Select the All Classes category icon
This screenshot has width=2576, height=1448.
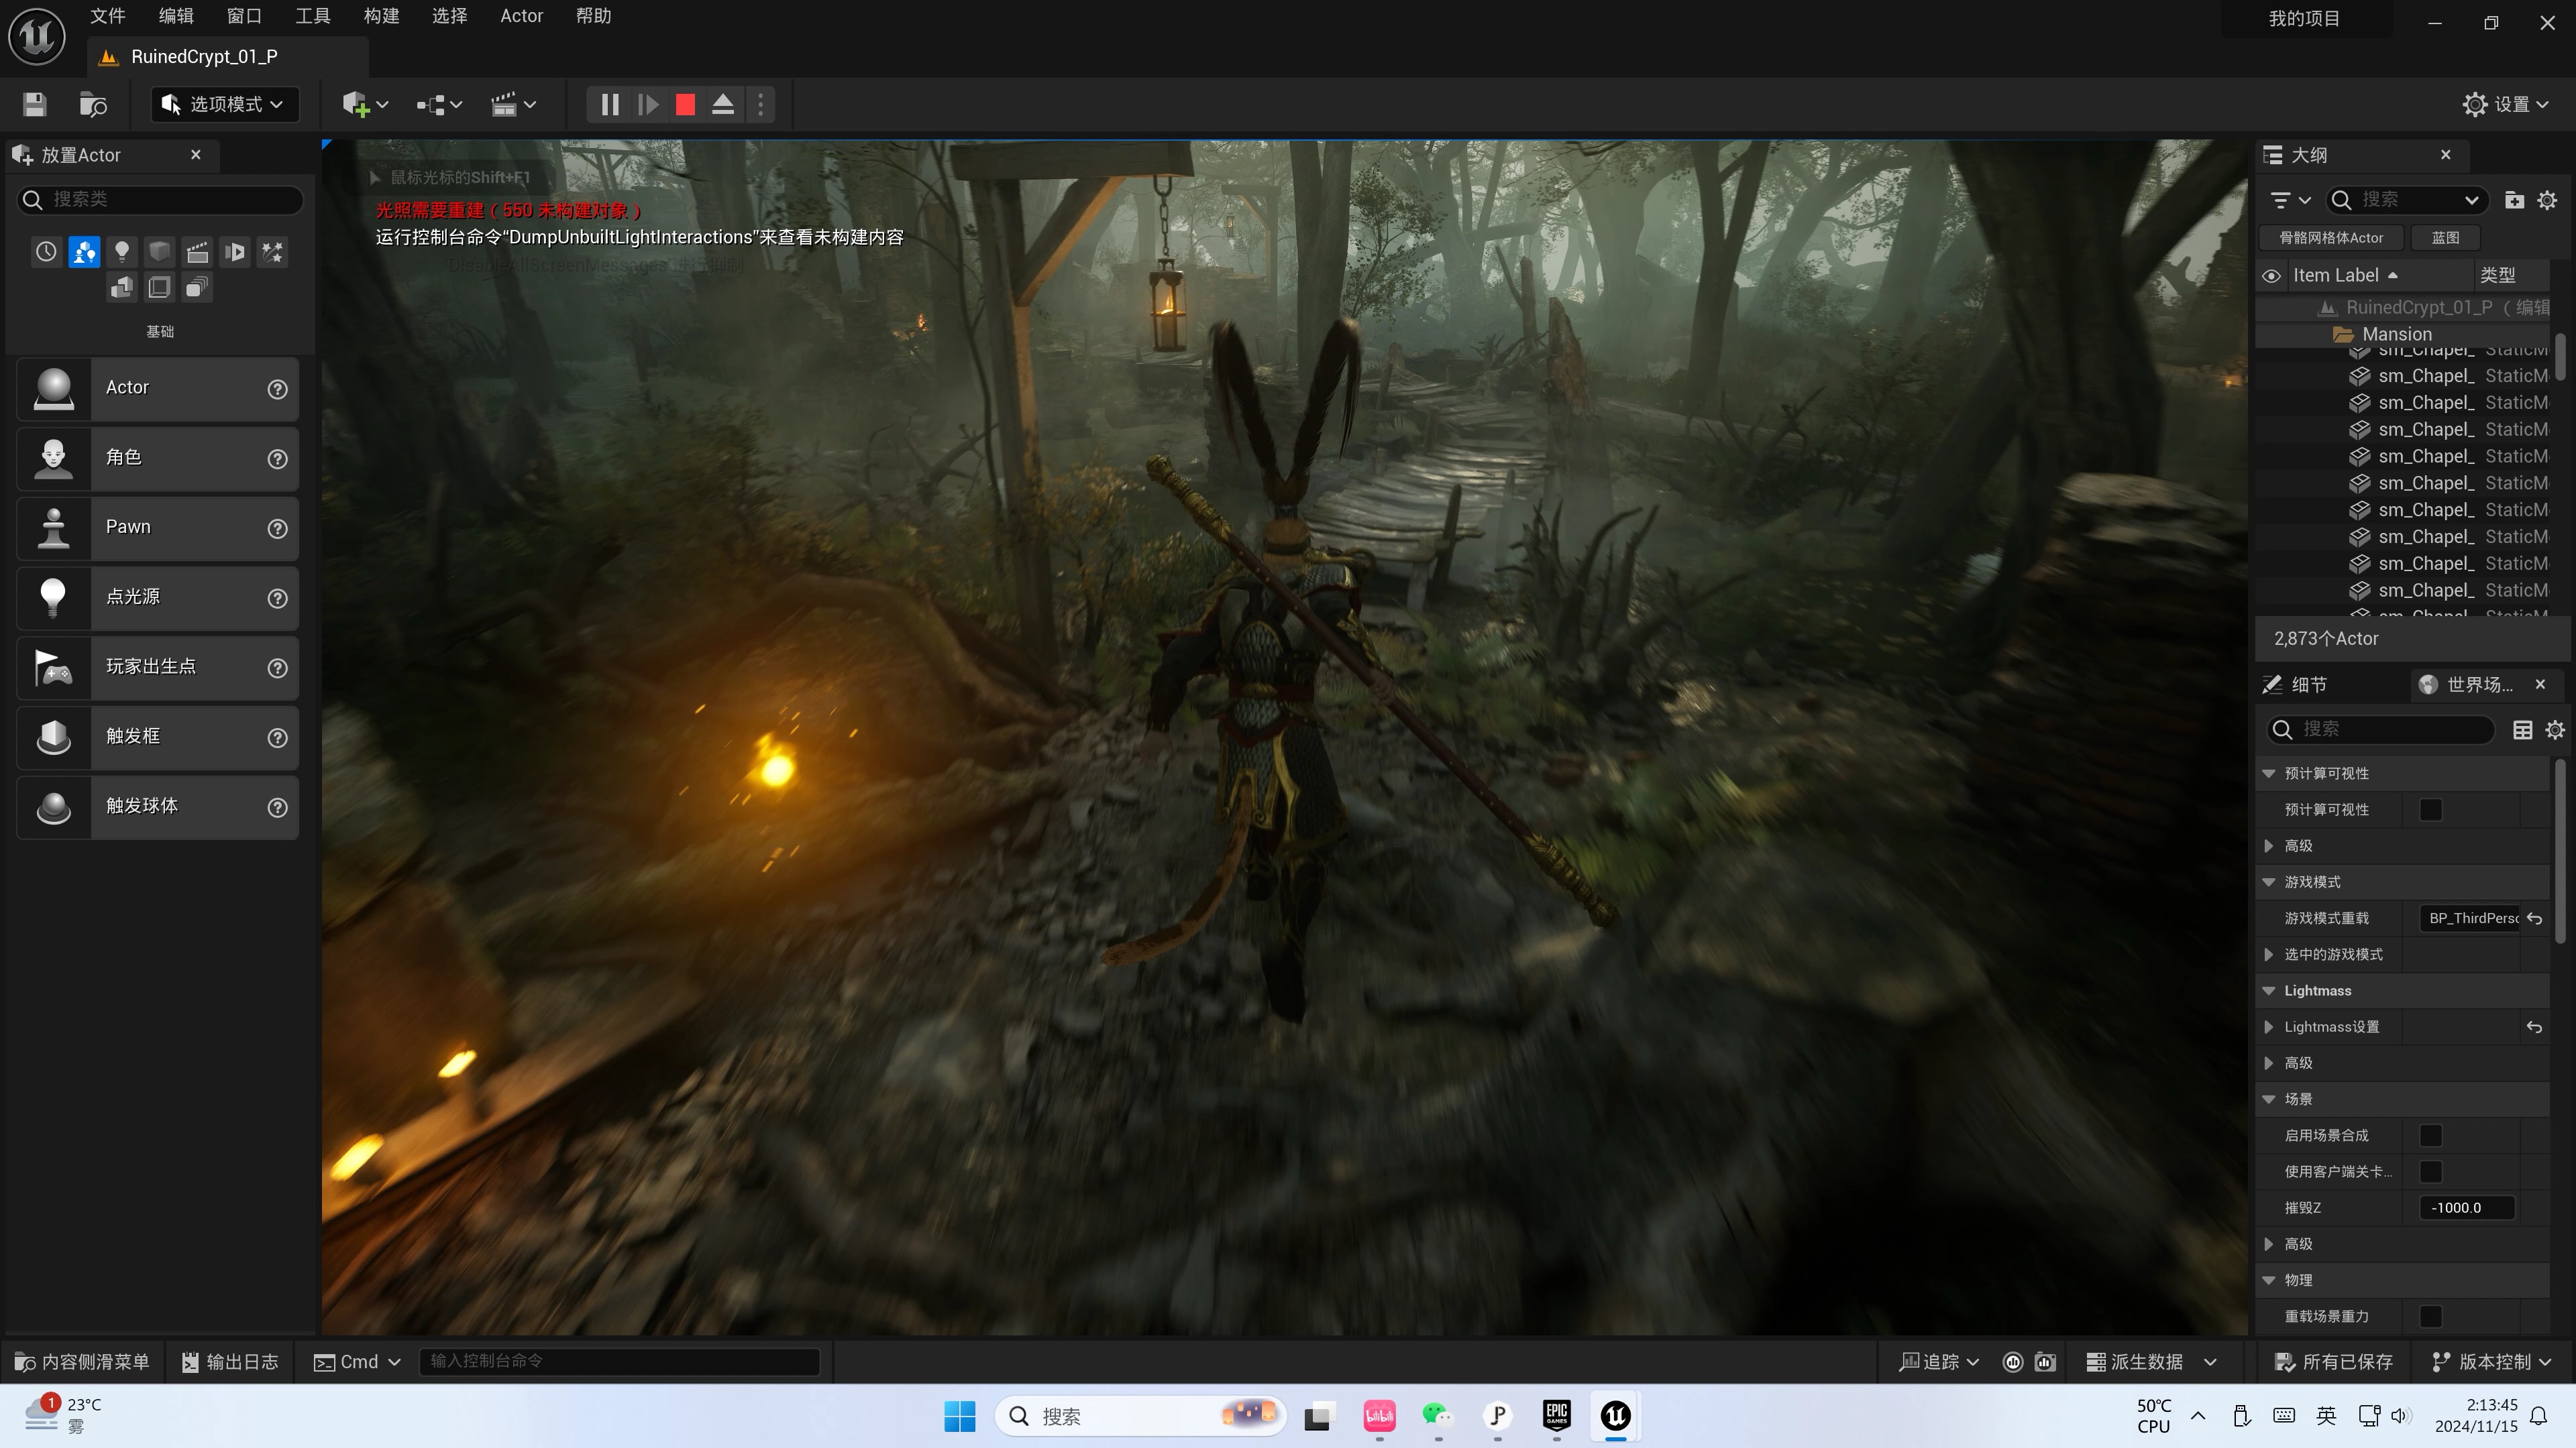click(x=197, y=288)
